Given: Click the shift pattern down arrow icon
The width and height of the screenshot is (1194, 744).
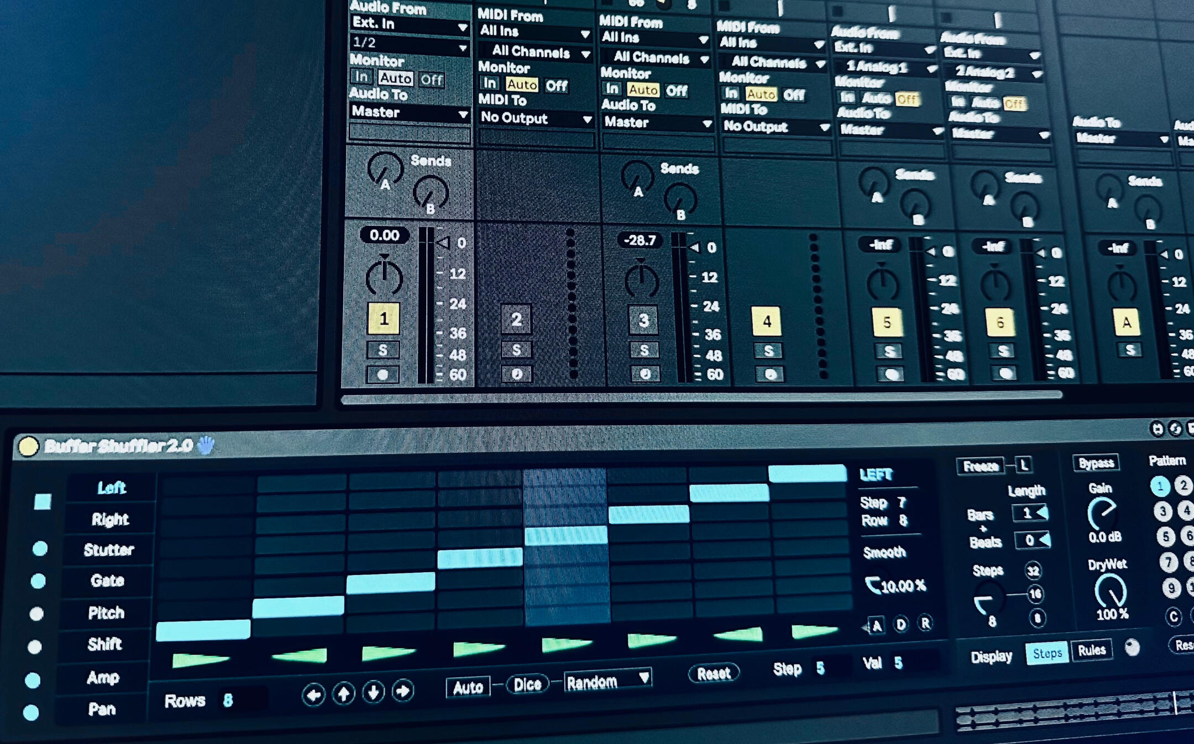Looking at the screenshot, I should tap(374, 692).
